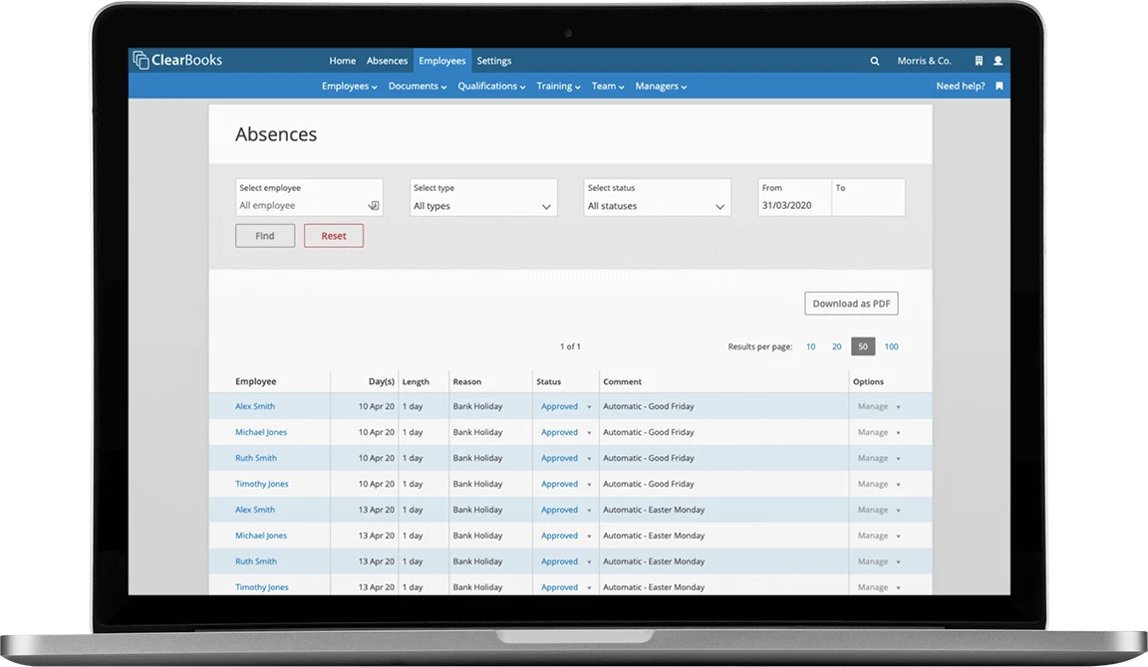Click the building company icon
1148x667 pixels.
pyautogui.click(x=979, y=61)
